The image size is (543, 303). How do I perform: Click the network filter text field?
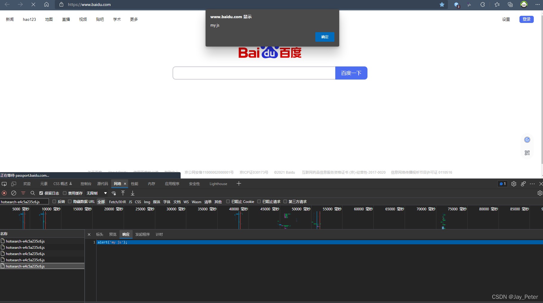point(24,202)
